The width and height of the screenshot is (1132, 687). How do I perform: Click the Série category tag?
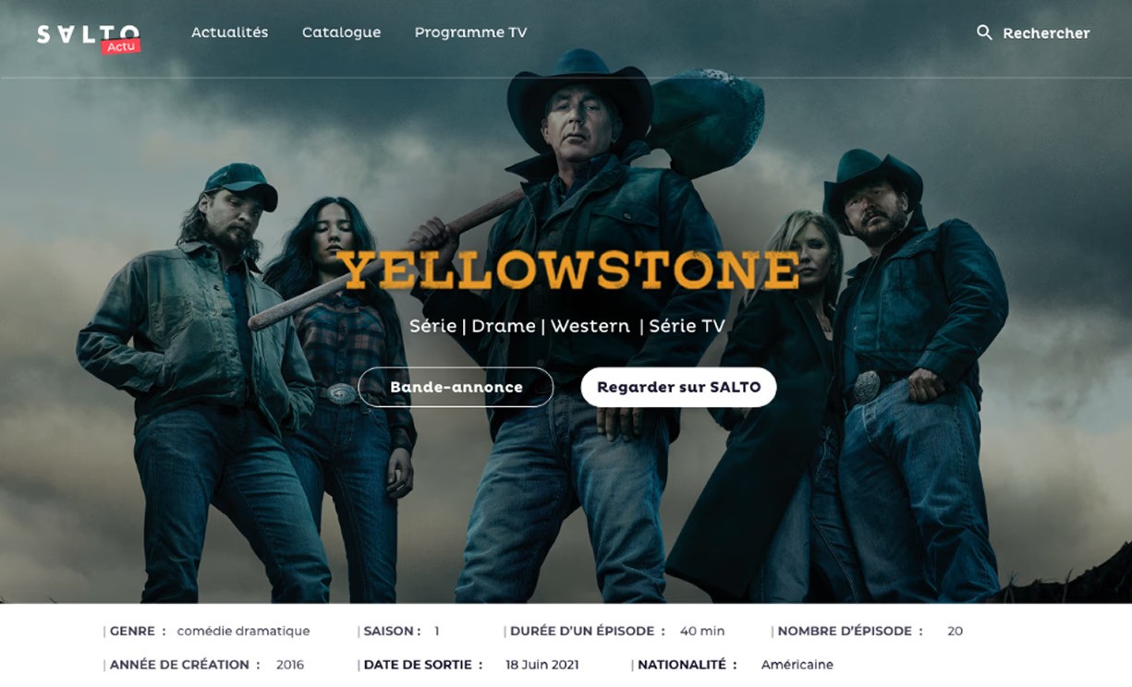coord(432,326)
